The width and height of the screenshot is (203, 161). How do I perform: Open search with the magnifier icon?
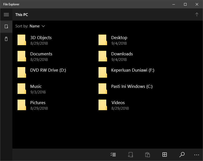tap(182, 155)
